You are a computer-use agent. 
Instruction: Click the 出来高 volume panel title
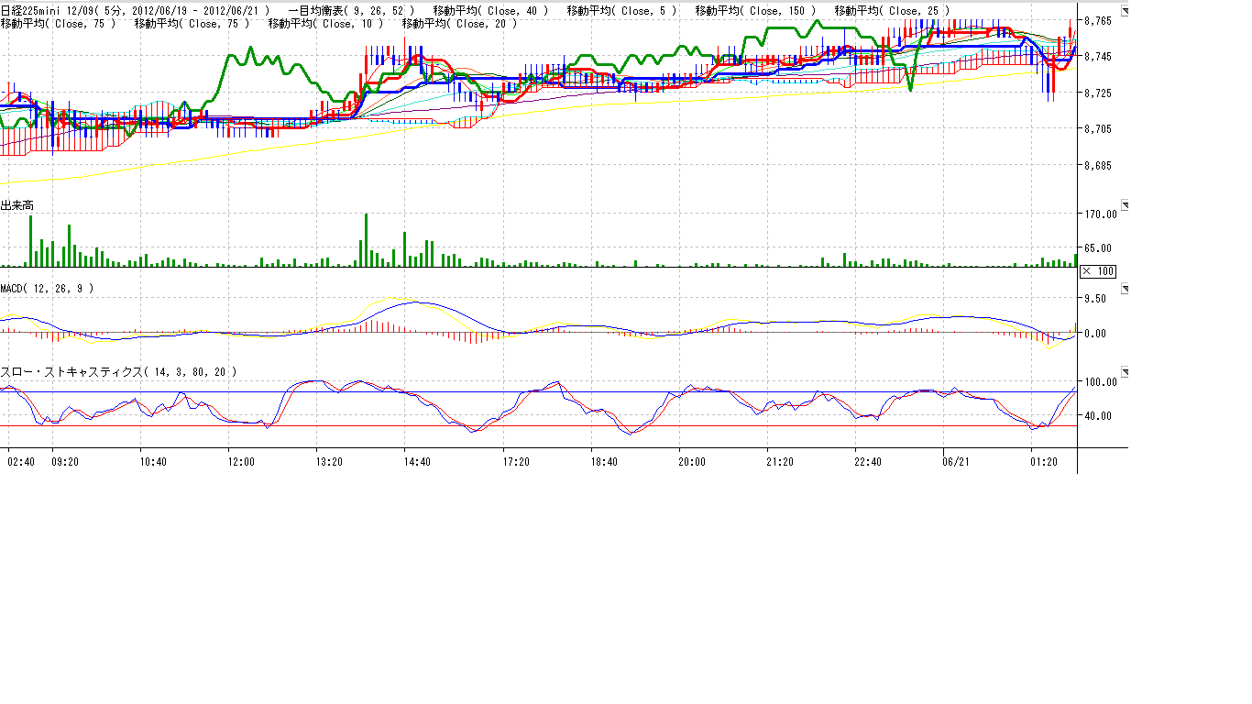[x=17, y=205]
